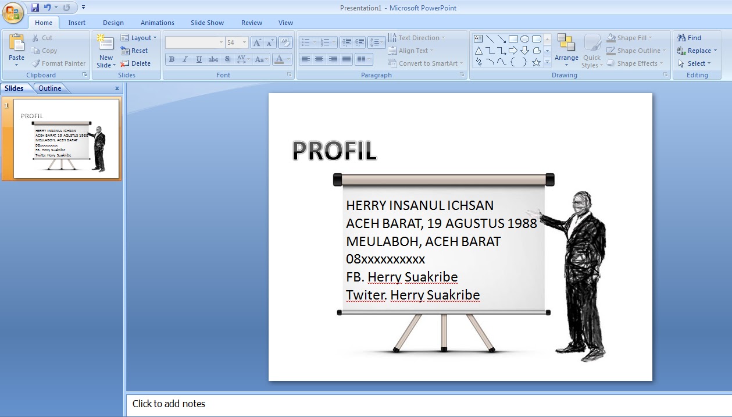Paste clipboard contents
The image size is (732, 417).
coord(17,49)
